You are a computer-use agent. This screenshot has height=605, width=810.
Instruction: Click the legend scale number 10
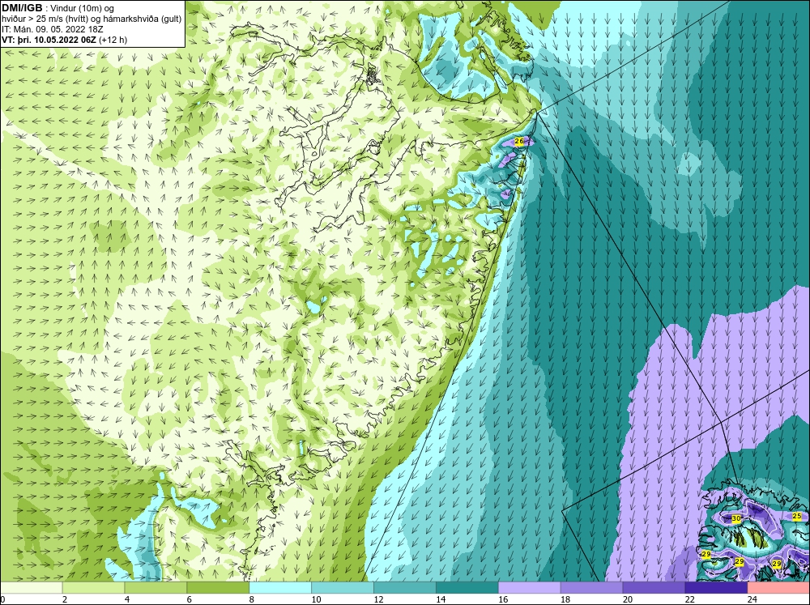pyautogui.click(x=316, y=599)
